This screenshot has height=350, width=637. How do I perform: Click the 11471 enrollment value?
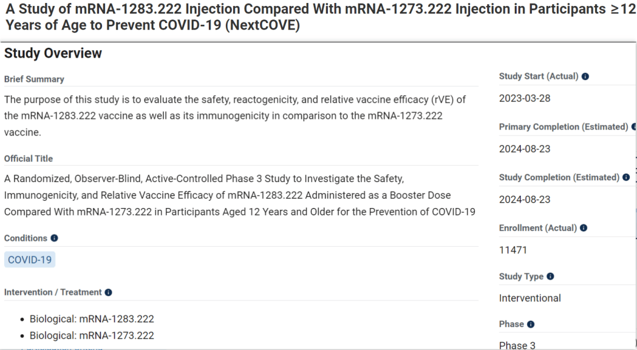point(514,250)
